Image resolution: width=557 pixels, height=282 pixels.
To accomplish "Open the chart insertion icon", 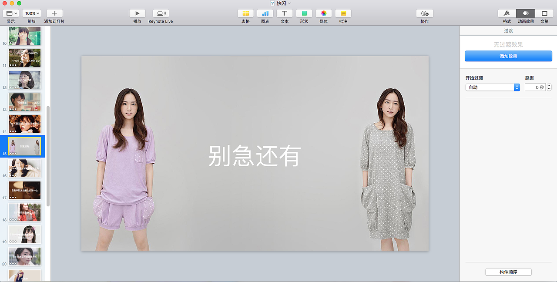I will tap(265, 13).
